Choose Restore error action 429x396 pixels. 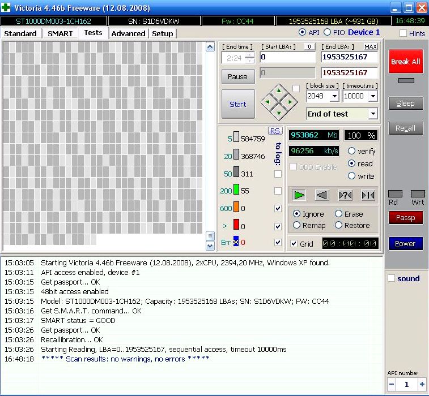click(338, 225)
